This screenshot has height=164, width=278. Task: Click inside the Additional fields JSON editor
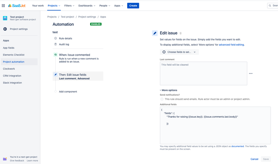coord(215,125)
